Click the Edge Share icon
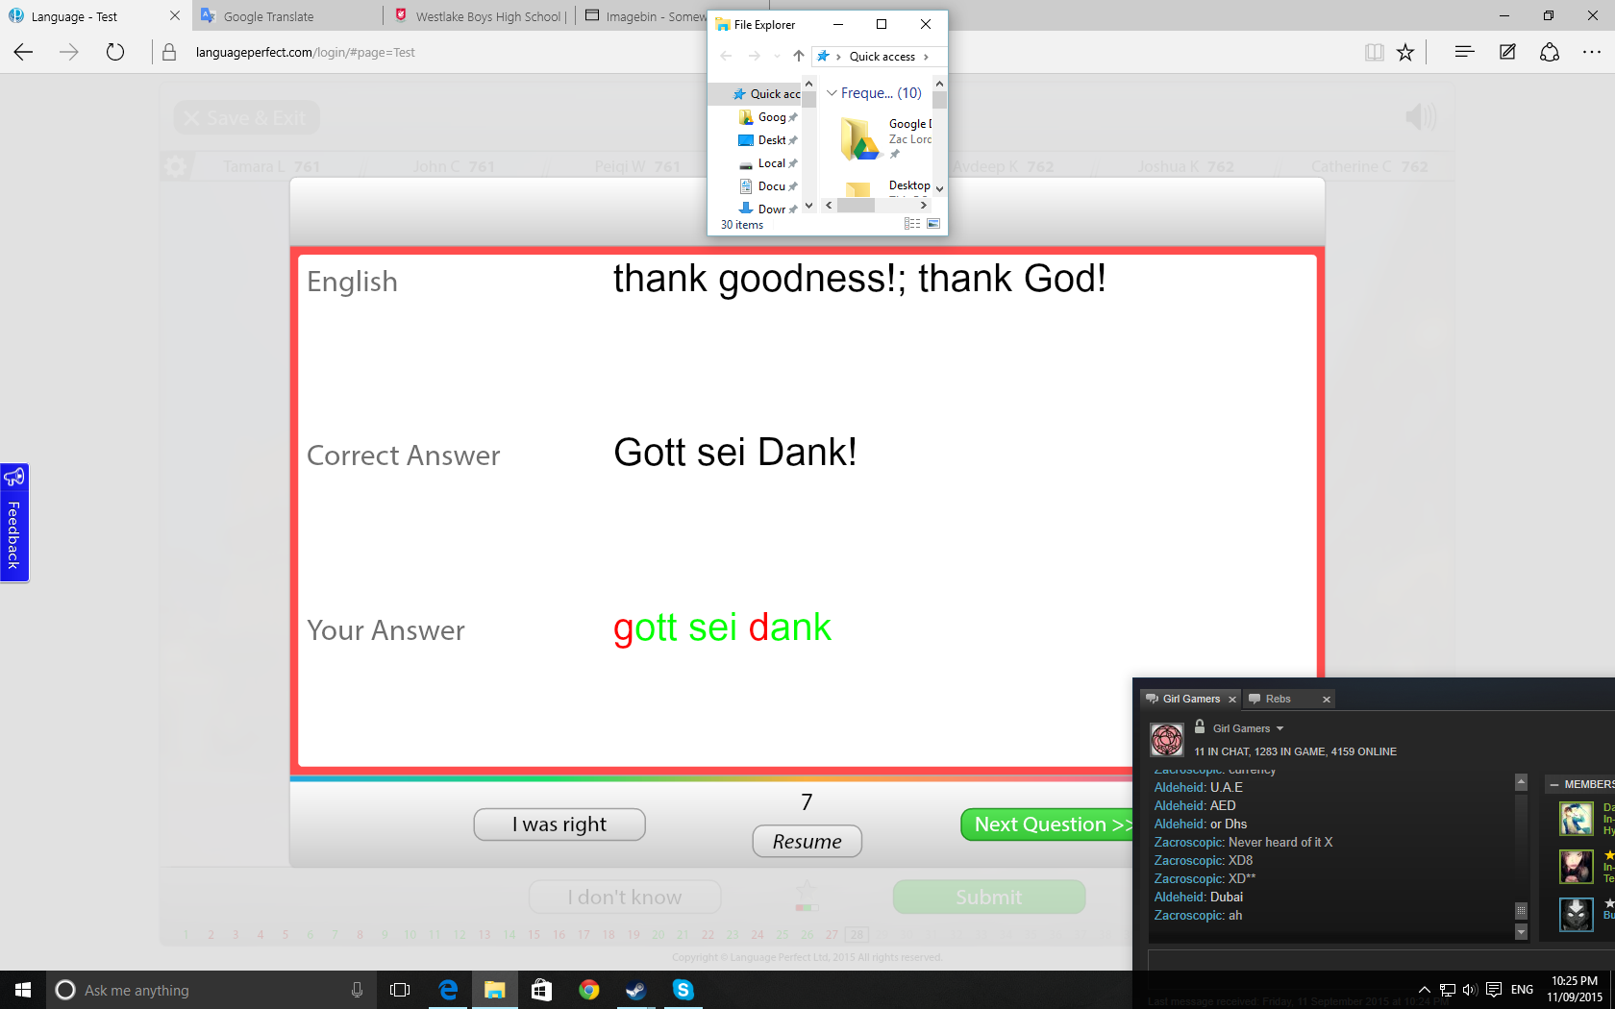Screen dimensions: 1615x1009 [x=1550, y=53]
